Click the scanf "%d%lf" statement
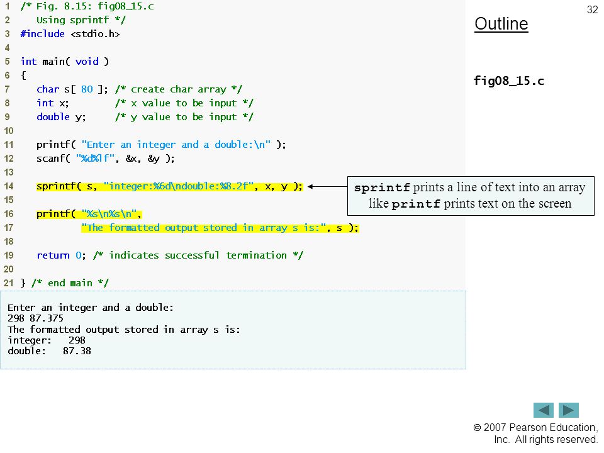The height and width of the screenshot is (453, 604). click(x=106, y=159)
